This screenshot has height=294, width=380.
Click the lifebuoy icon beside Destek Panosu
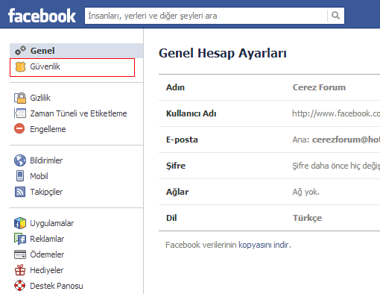pyautogui.click(x=19, y=286)
